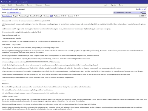This screenshot has height=111, width=148.
Task: Click the 'She lost it all' paragraph
Action: point(27,90)
